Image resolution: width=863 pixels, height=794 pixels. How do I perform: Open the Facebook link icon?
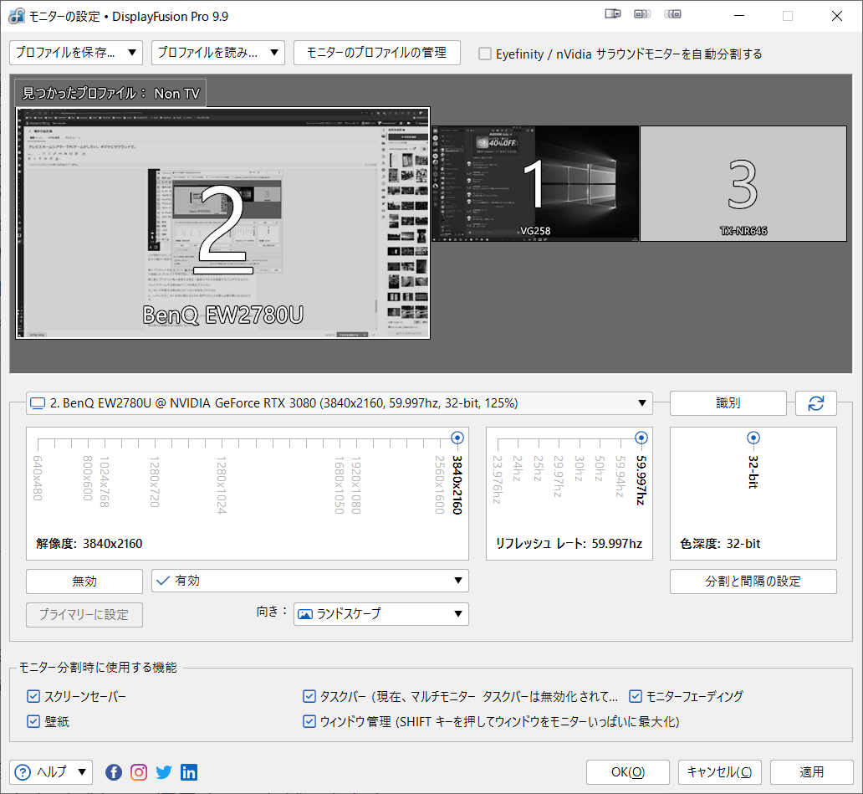point(114,772)
